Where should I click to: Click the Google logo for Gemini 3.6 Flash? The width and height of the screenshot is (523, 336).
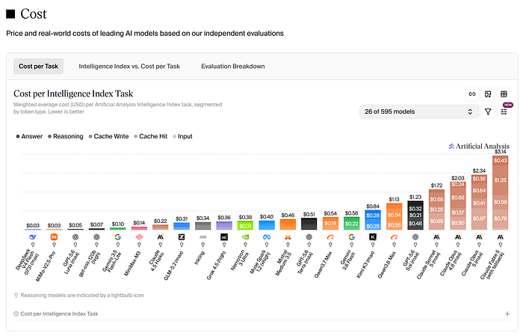click(352, 237)
